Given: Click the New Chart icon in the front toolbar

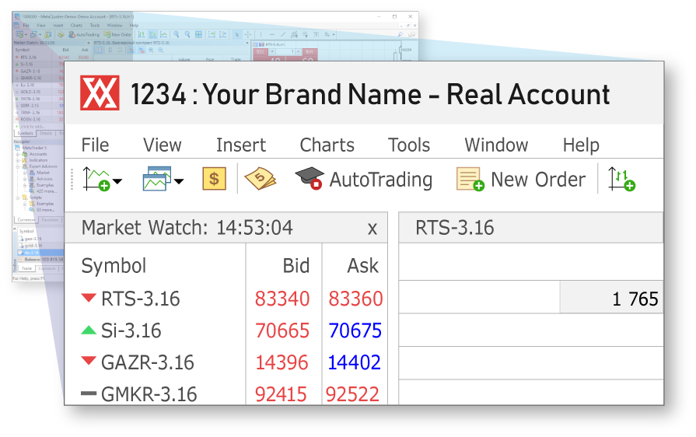Looking at the screenshot, I should click(96, 180).
